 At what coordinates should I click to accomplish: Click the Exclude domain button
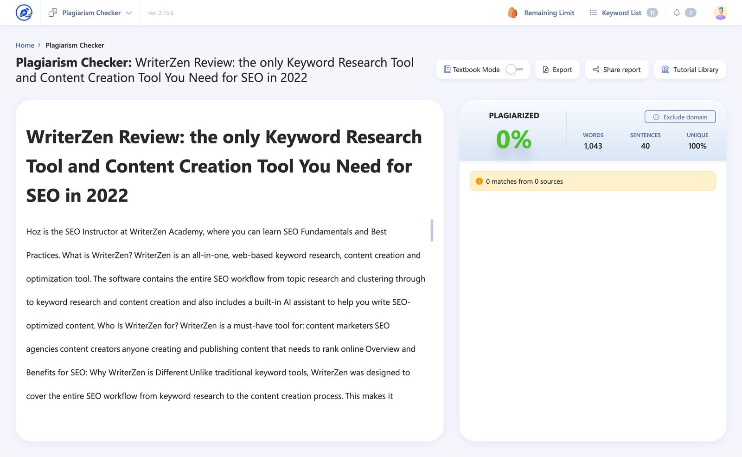pos(680,117)
